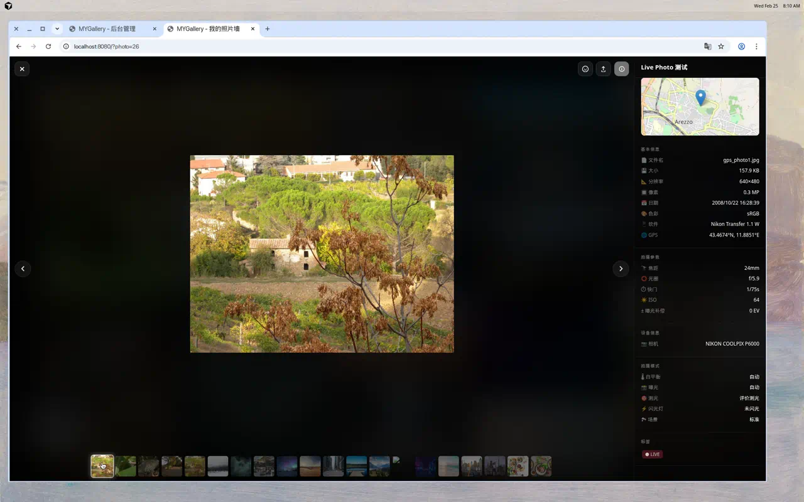This screenshot has width=804, height=502.
Task: Select the last food plate thumbnail
Action: pyautogui.click(x=541, y=466)
